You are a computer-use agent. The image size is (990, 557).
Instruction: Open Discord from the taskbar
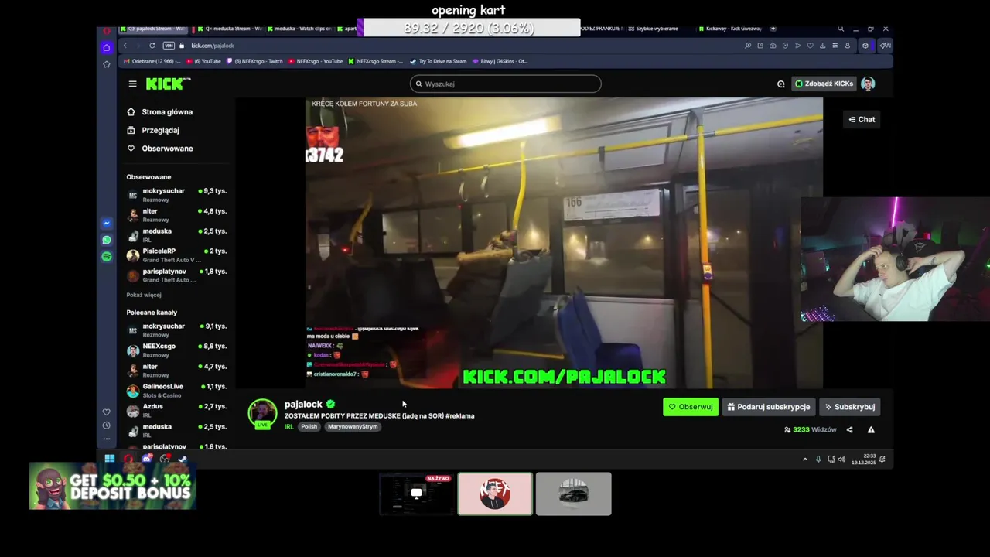click(x=147, y=459)
